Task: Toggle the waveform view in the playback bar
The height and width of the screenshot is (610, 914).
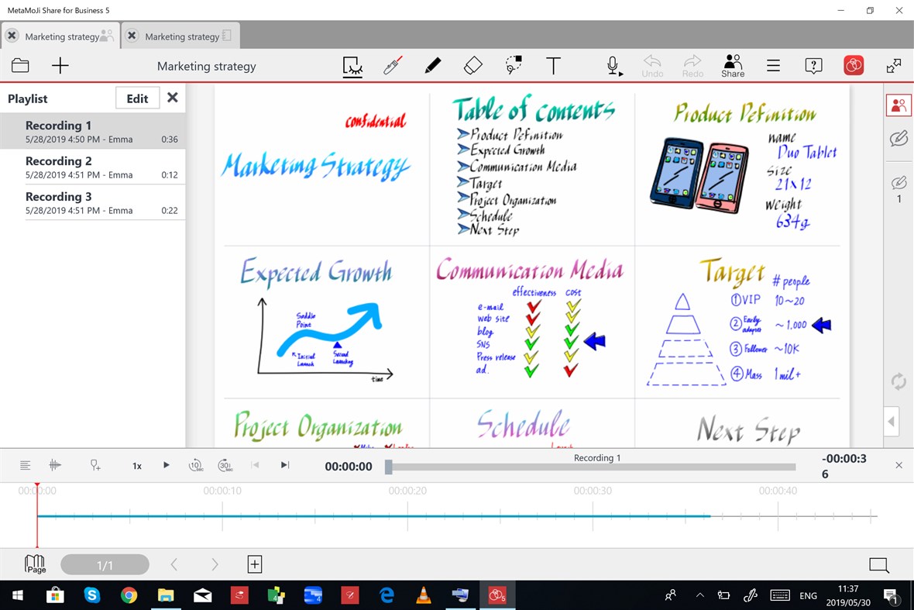Action: tap(54, 464)
